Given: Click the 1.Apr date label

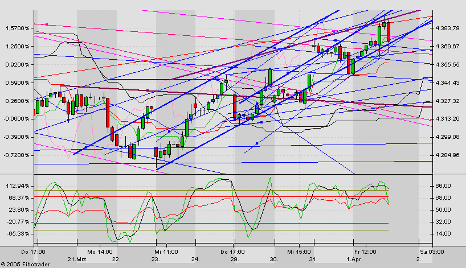Looking at the screenshot, I should 353,259.
